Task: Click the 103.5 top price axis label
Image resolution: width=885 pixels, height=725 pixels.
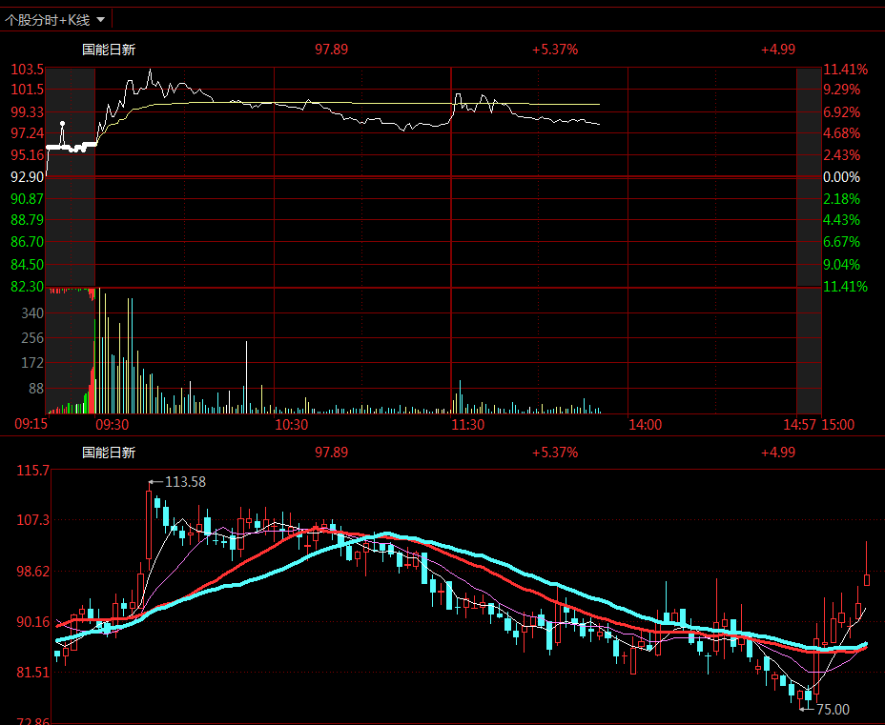Action: click(28, 70)
